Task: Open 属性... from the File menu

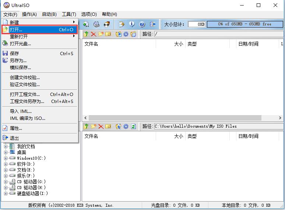Action: coord(40,128)
